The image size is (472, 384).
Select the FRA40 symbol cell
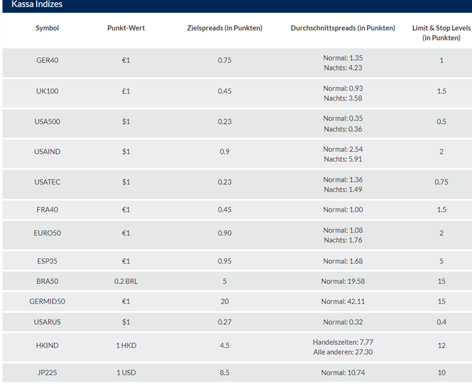pyautogui.click(x=48, y=210)
